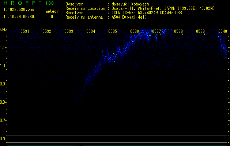Click the 0.6 kHz axis label
This screenshot has width=230, height=146.
click(3, 139)
